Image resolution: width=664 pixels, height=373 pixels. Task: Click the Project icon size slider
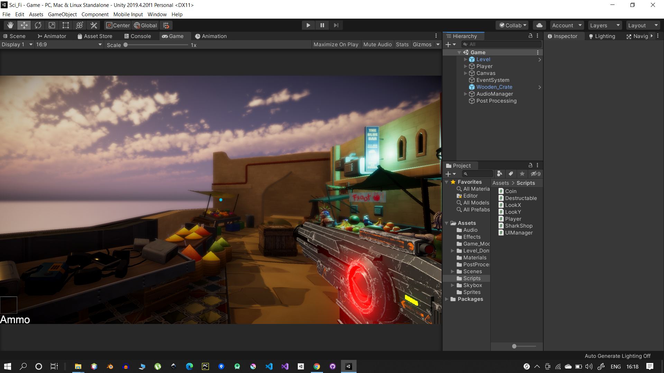pos(524,346)
